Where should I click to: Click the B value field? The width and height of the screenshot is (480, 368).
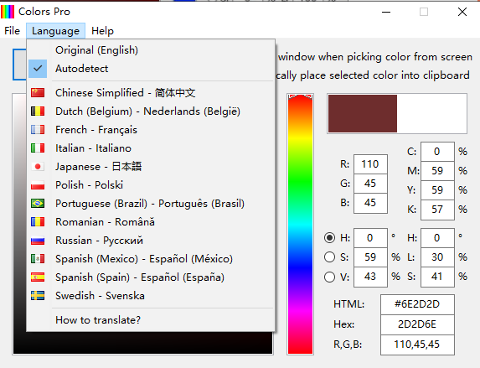[x=370, y=203]
